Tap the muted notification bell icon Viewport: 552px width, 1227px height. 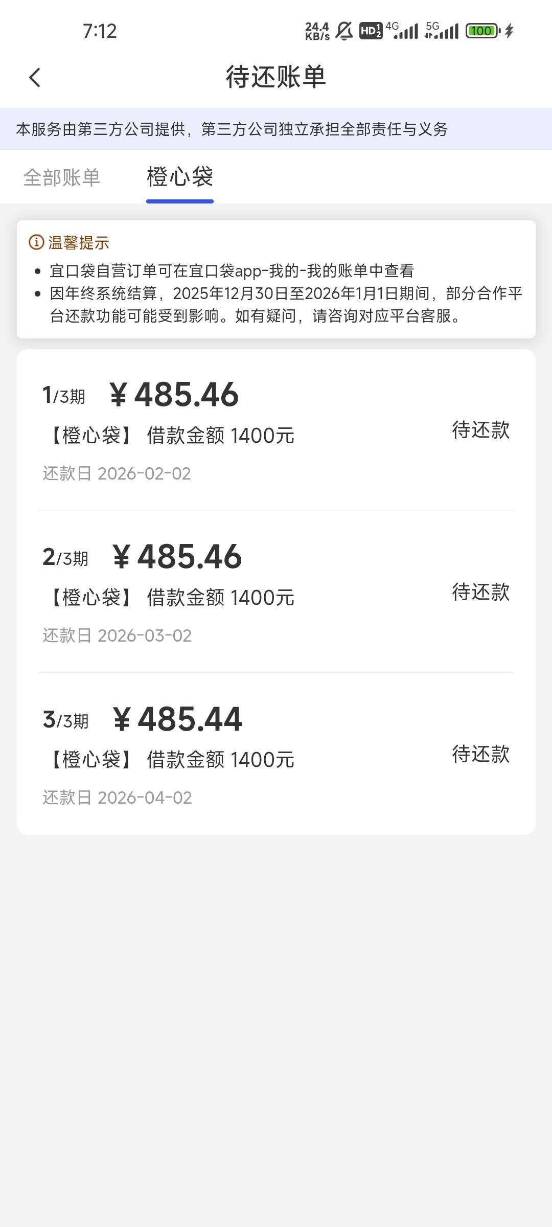(x=344, y=31)
